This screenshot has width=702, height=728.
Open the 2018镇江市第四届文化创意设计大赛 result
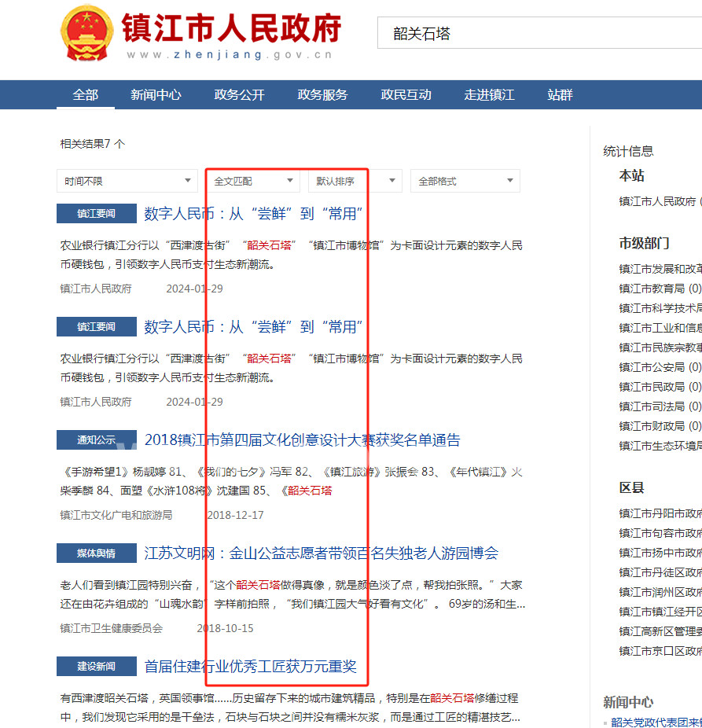click(302, 440)
